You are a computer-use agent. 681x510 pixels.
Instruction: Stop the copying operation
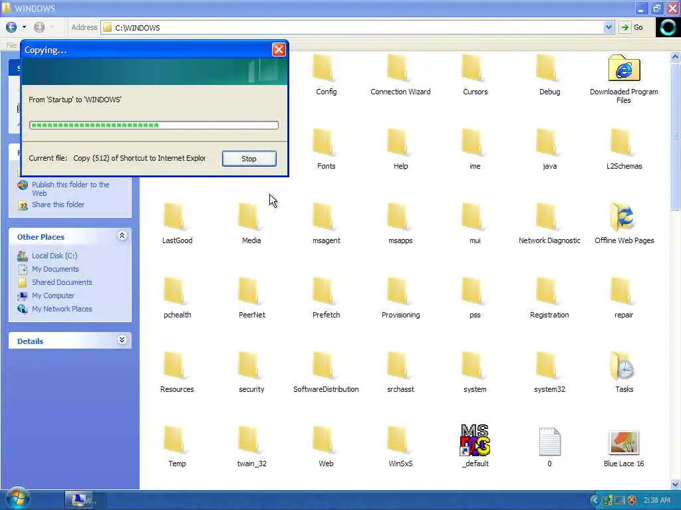[x=249, y=159]
